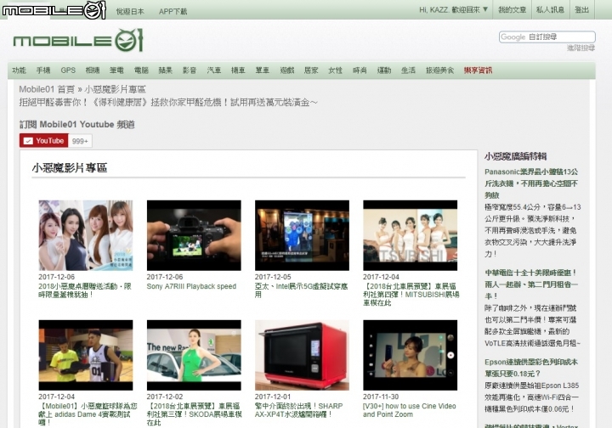Click the 999+ subscriber count badge
Viewport: 612px width, 428px height.
(80, 141)
